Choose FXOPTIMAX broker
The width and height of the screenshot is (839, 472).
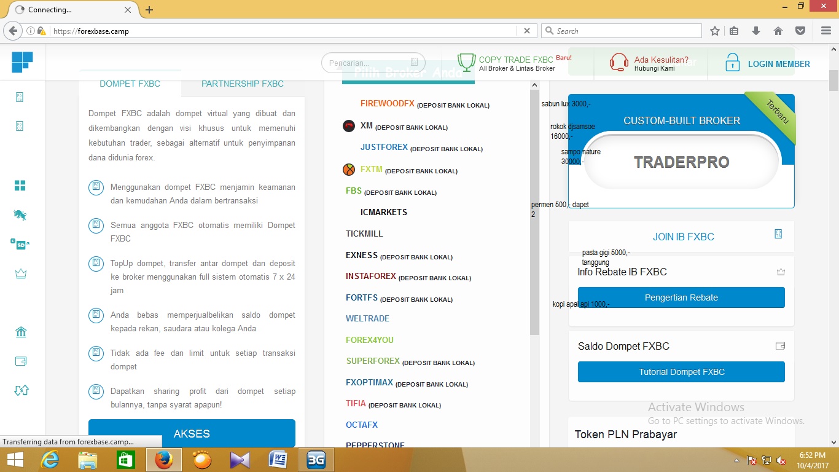point(369,382)
